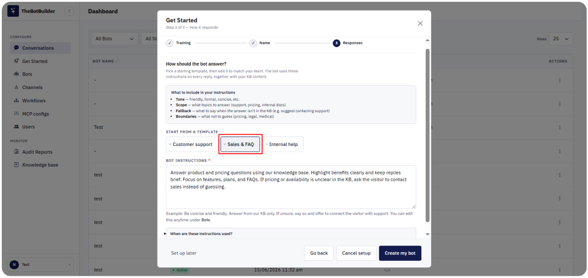Click dialog scrollbar down arrow
This screenshot has width=588, height=278.
(x=428, y=234)
